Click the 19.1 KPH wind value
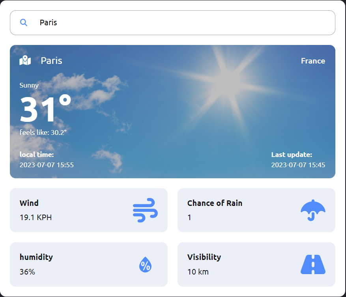This screenshot has height=297, width=346. point(36,218)
